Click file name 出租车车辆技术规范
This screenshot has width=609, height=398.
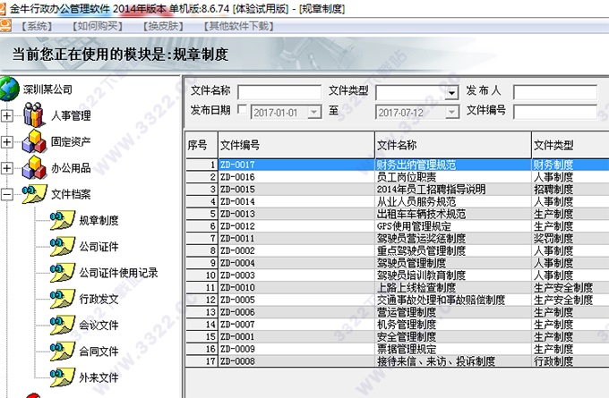coord(421,214)
